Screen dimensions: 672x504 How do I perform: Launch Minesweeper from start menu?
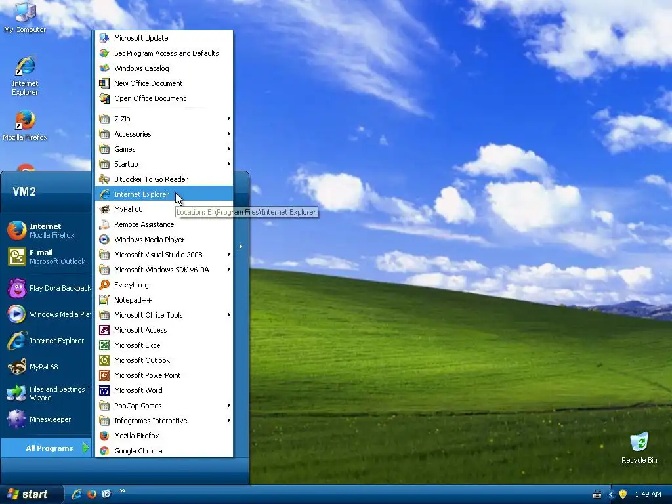(47, 419)
